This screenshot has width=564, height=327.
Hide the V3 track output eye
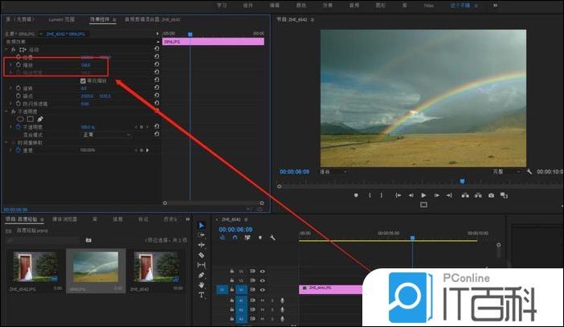coord(262,272)
